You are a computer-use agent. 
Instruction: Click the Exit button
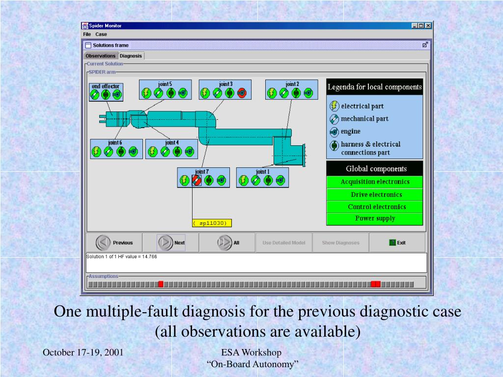point(397,242)
